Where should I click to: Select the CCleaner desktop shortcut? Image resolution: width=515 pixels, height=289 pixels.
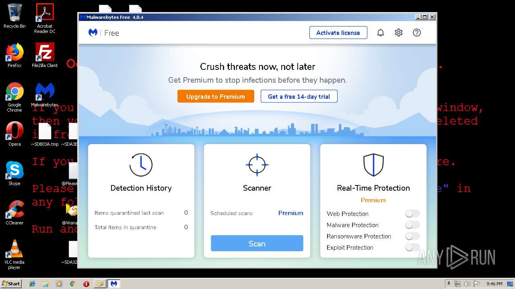[14, 213]
